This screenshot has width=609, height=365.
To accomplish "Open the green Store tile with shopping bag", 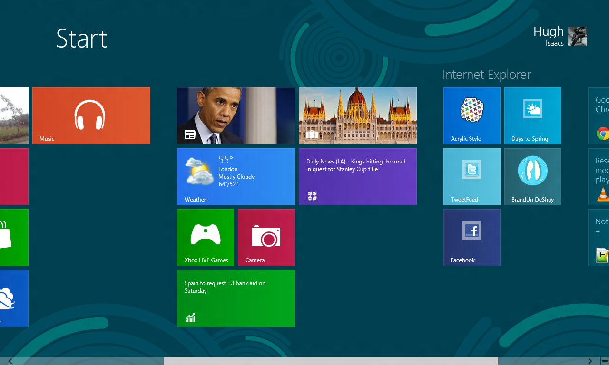I will point(14,238).
